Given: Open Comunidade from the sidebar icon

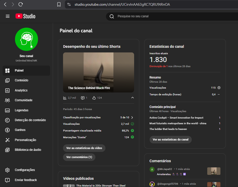Looking at the screenshot, I should coord(7,100).
